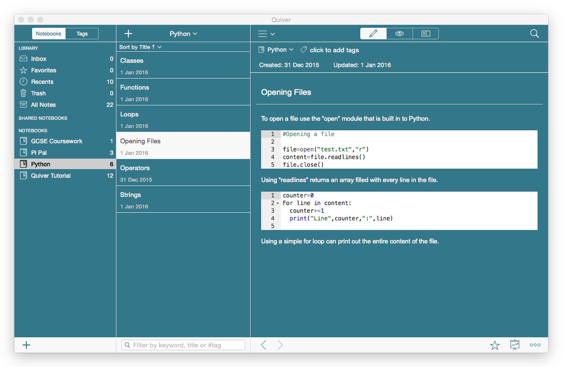Open the Classes note

183,65
